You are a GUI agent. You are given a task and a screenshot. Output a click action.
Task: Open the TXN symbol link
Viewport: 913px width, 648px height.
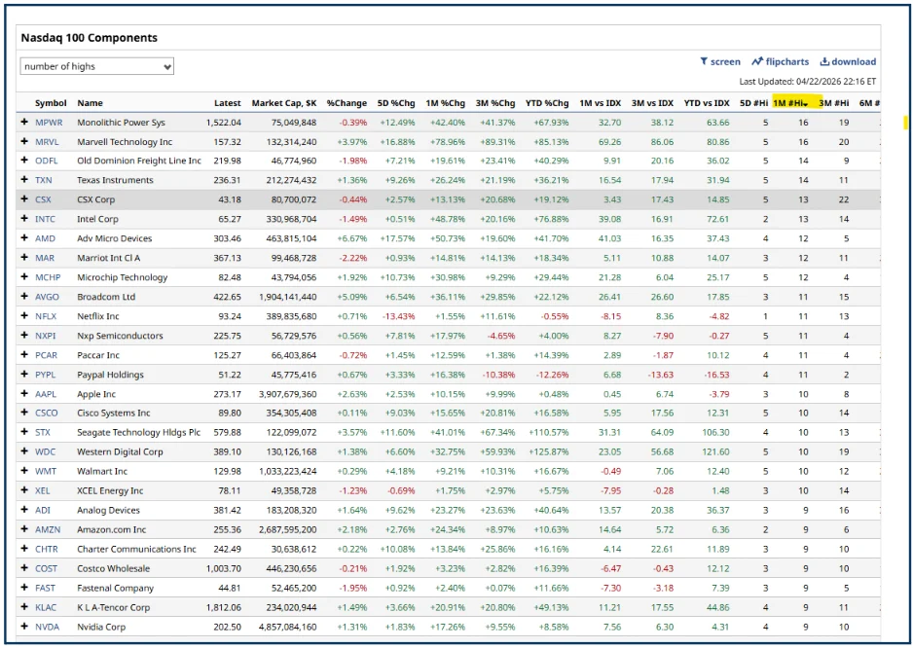pos(44,180)
